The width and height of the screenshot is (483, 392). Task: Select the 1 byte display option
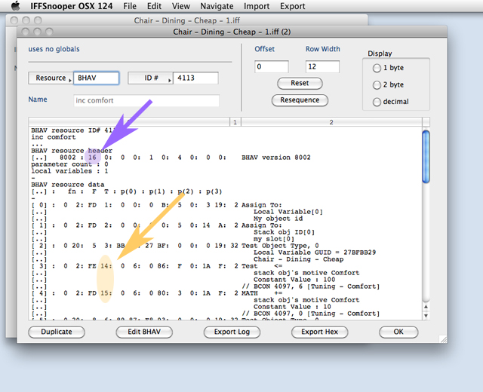[x=377, y=68]
